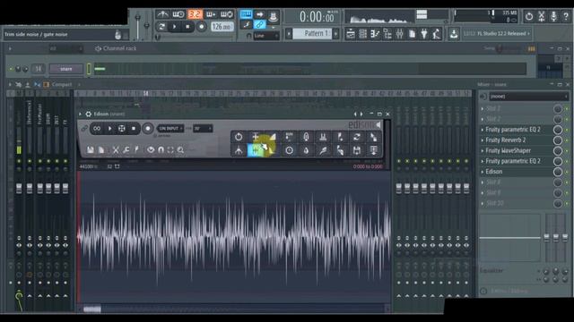Click the FL Studio 12.2 Released news link

click(x=501, y=34)
